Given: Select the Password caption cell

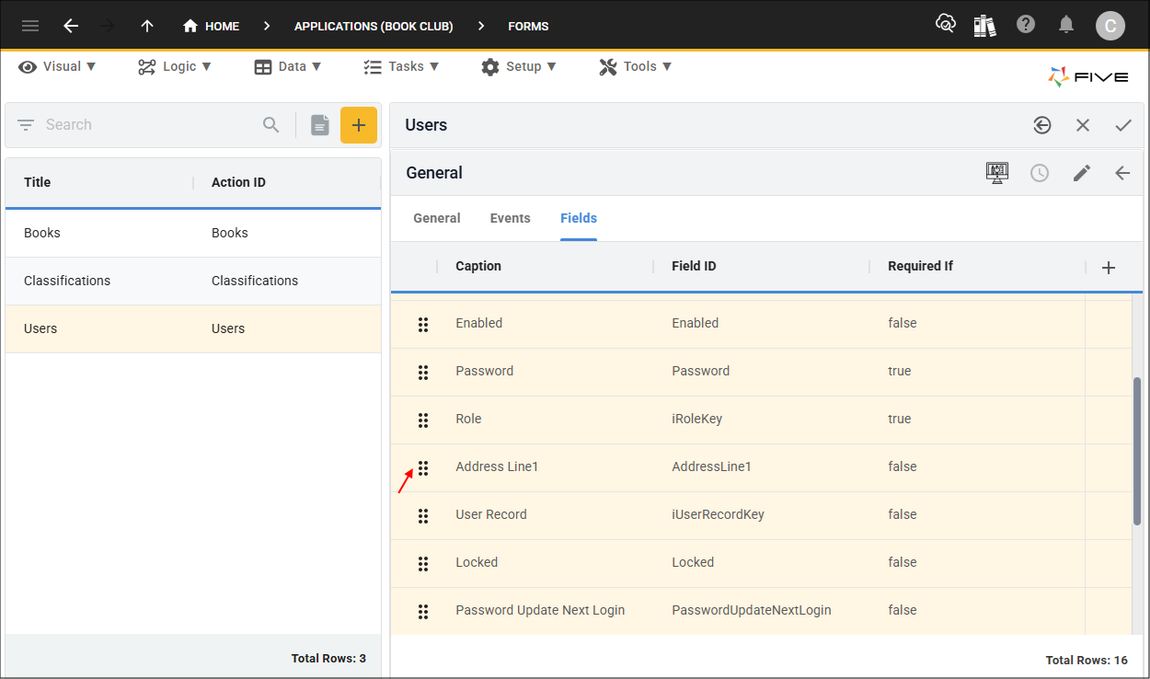Looking at the screenshot, I should click(485, 371).
